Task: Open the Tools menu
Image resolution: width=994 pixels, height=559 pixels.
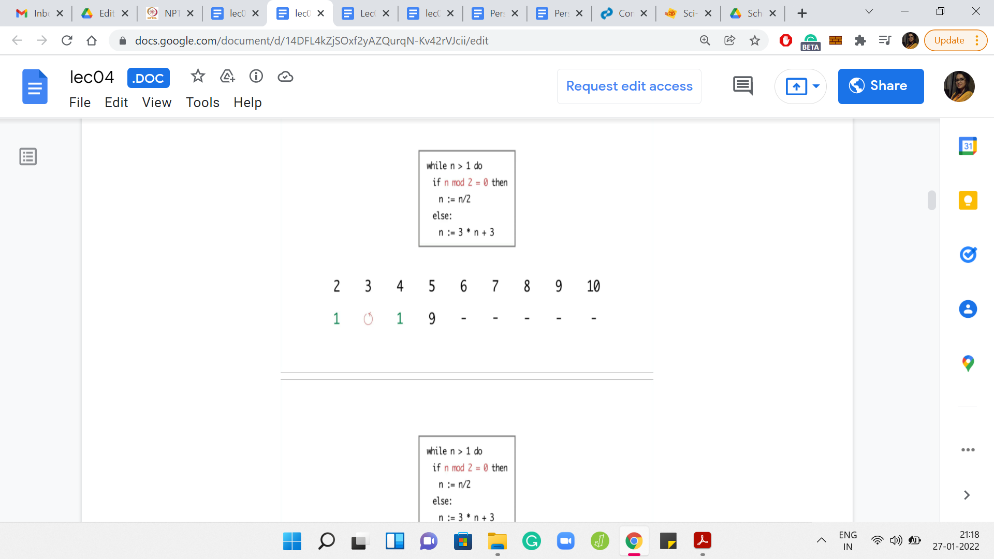Action: [x=202, y=102]
